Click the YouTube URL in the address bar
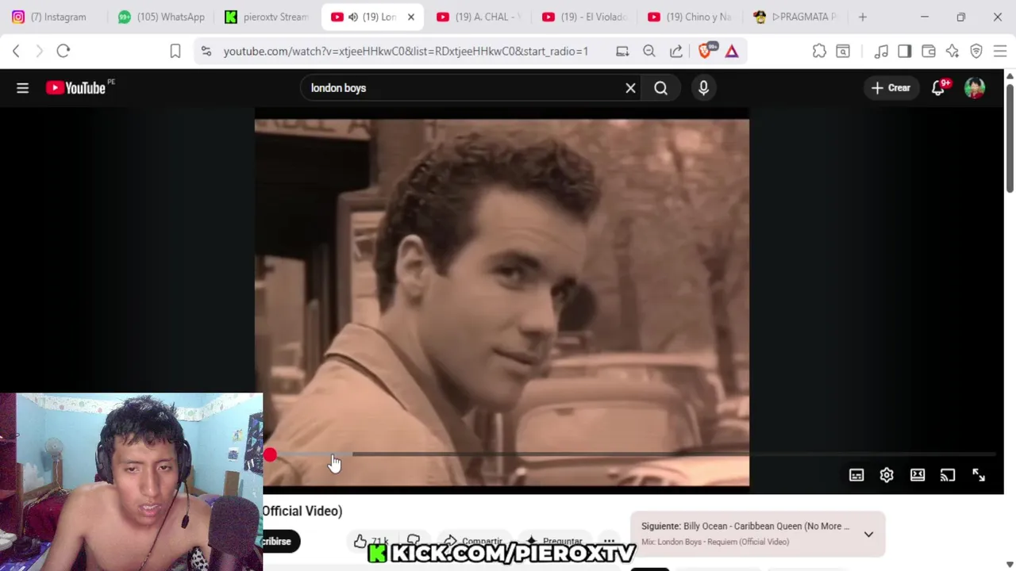 406,52
